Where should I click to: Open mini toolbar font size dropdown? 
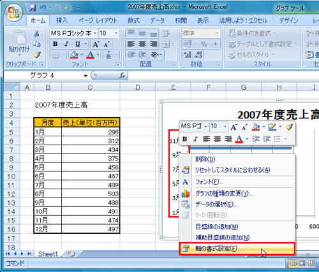[225, 127]
